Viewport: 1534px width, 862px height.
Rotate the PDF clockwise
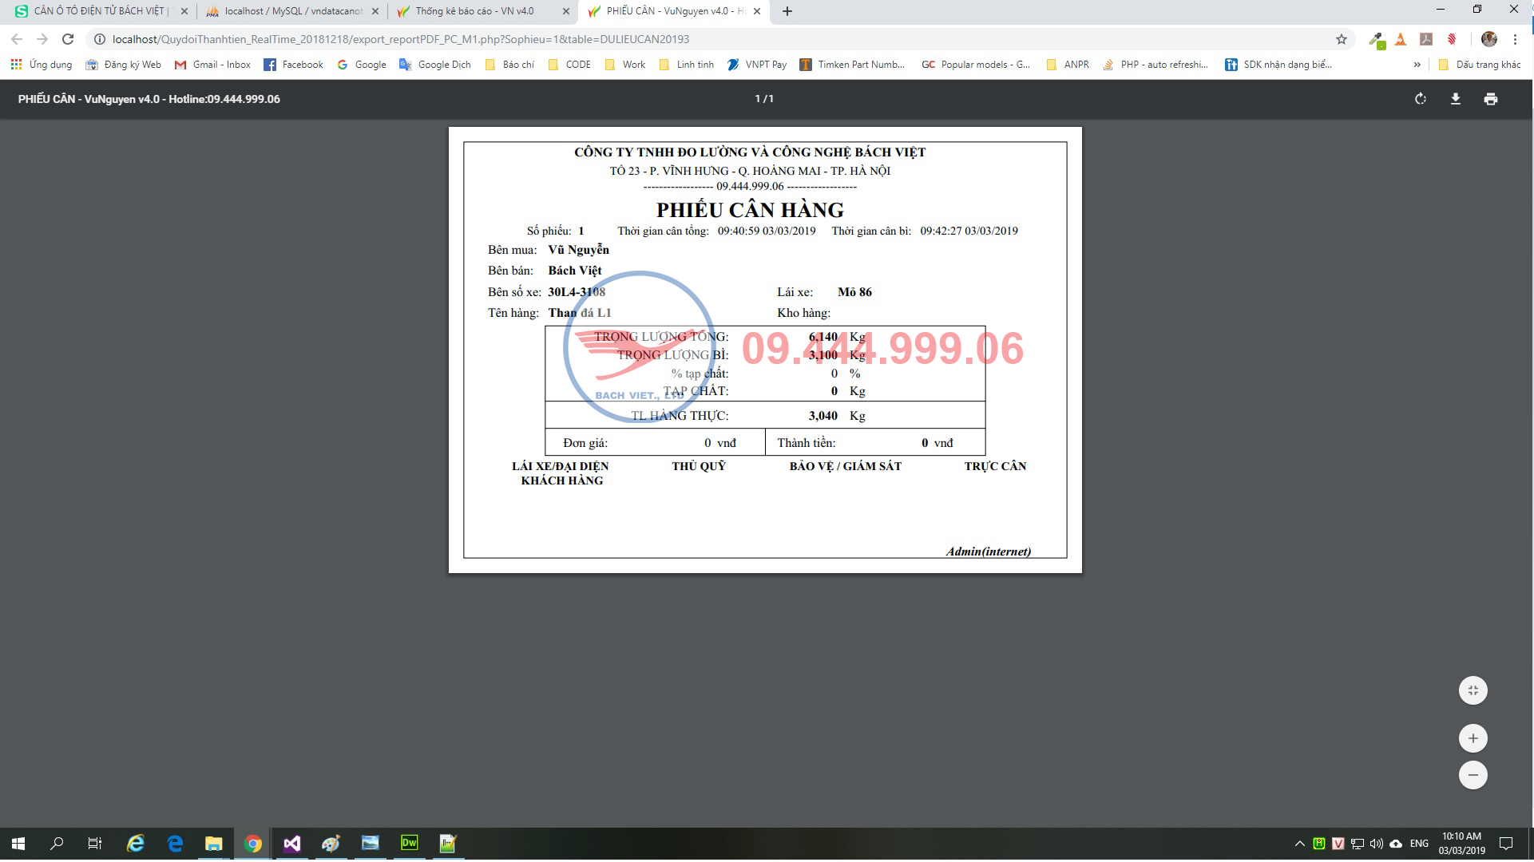[1420, 99]
